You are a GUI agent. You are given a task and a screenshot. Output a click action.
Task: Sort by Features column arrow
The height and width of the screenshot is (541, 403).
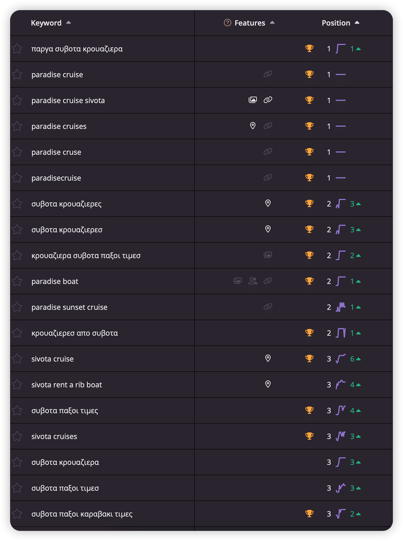pos(272,23)
